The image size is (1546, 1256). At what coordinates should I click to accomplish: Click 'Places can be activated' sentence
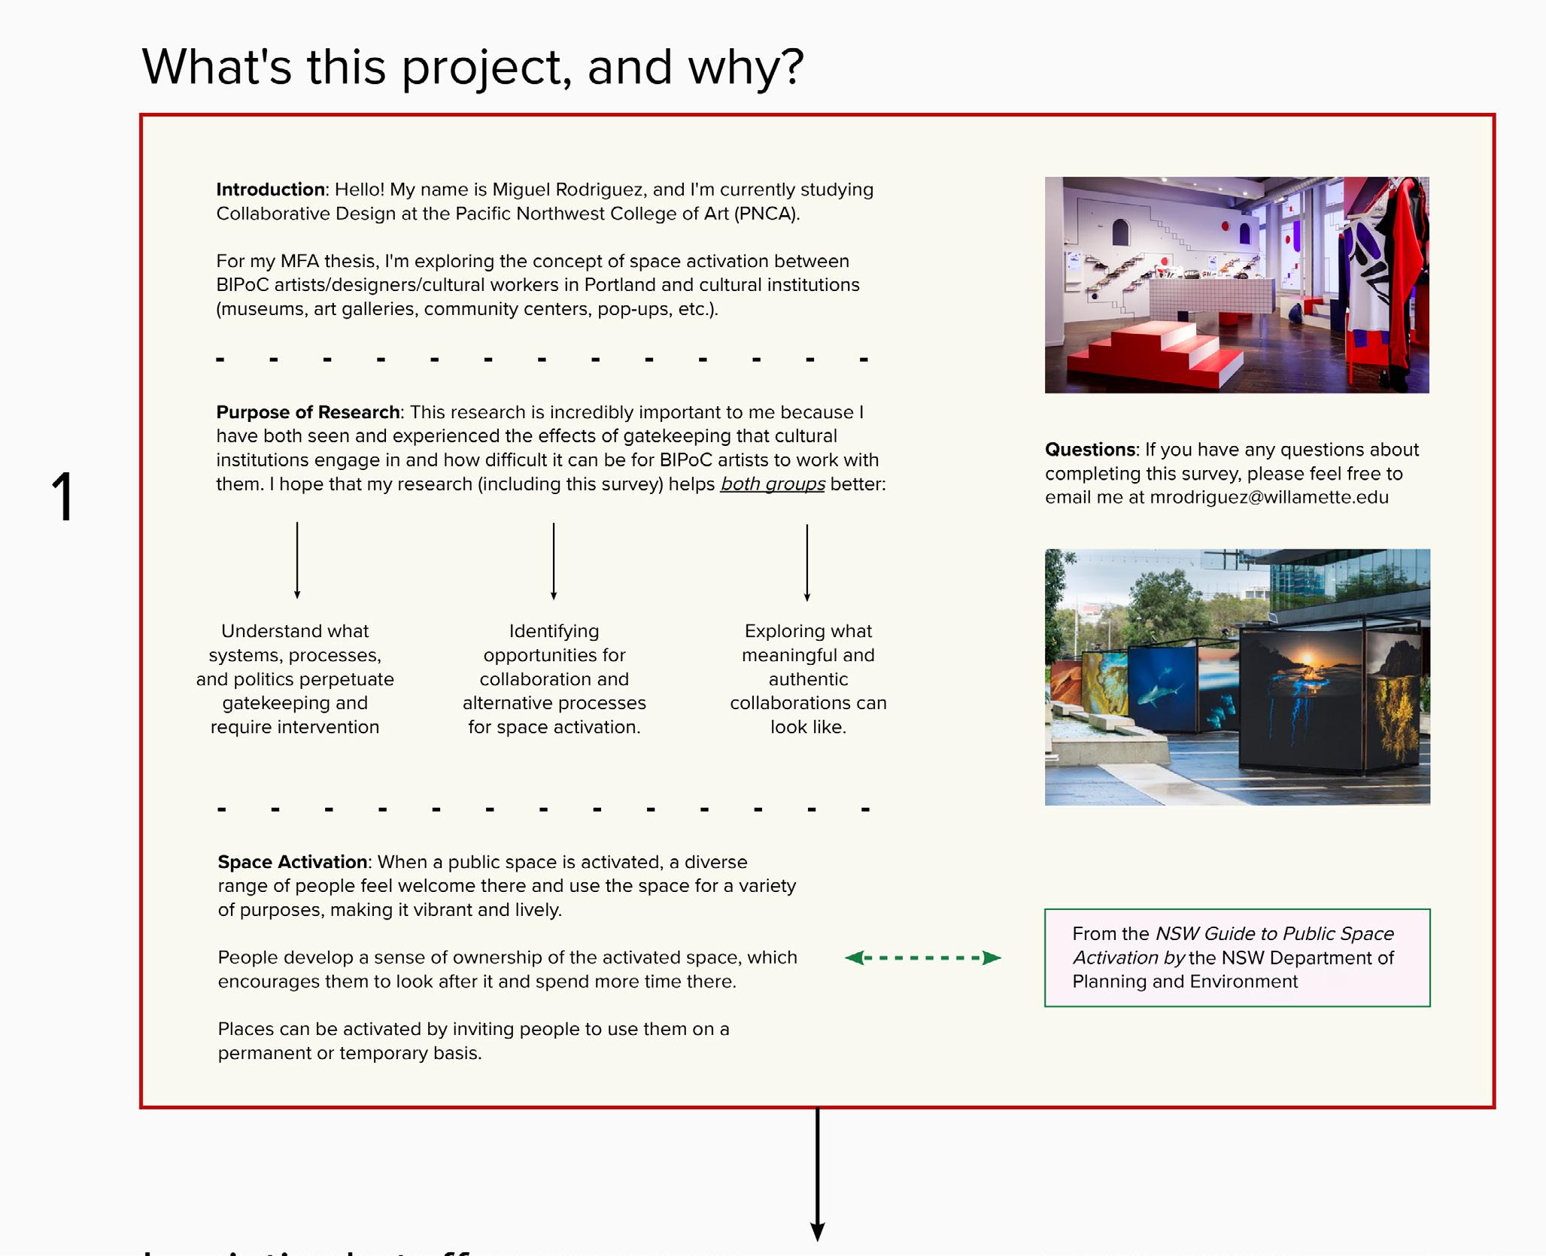472,1040
